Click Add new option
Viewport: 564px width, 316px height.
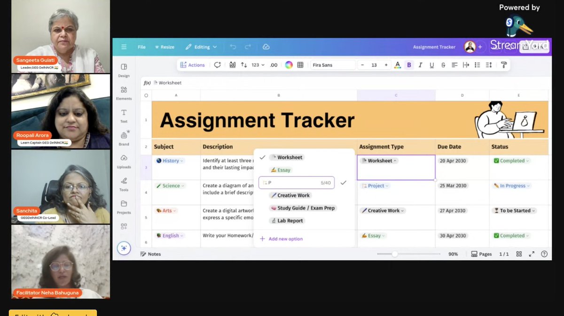point(281,239)
